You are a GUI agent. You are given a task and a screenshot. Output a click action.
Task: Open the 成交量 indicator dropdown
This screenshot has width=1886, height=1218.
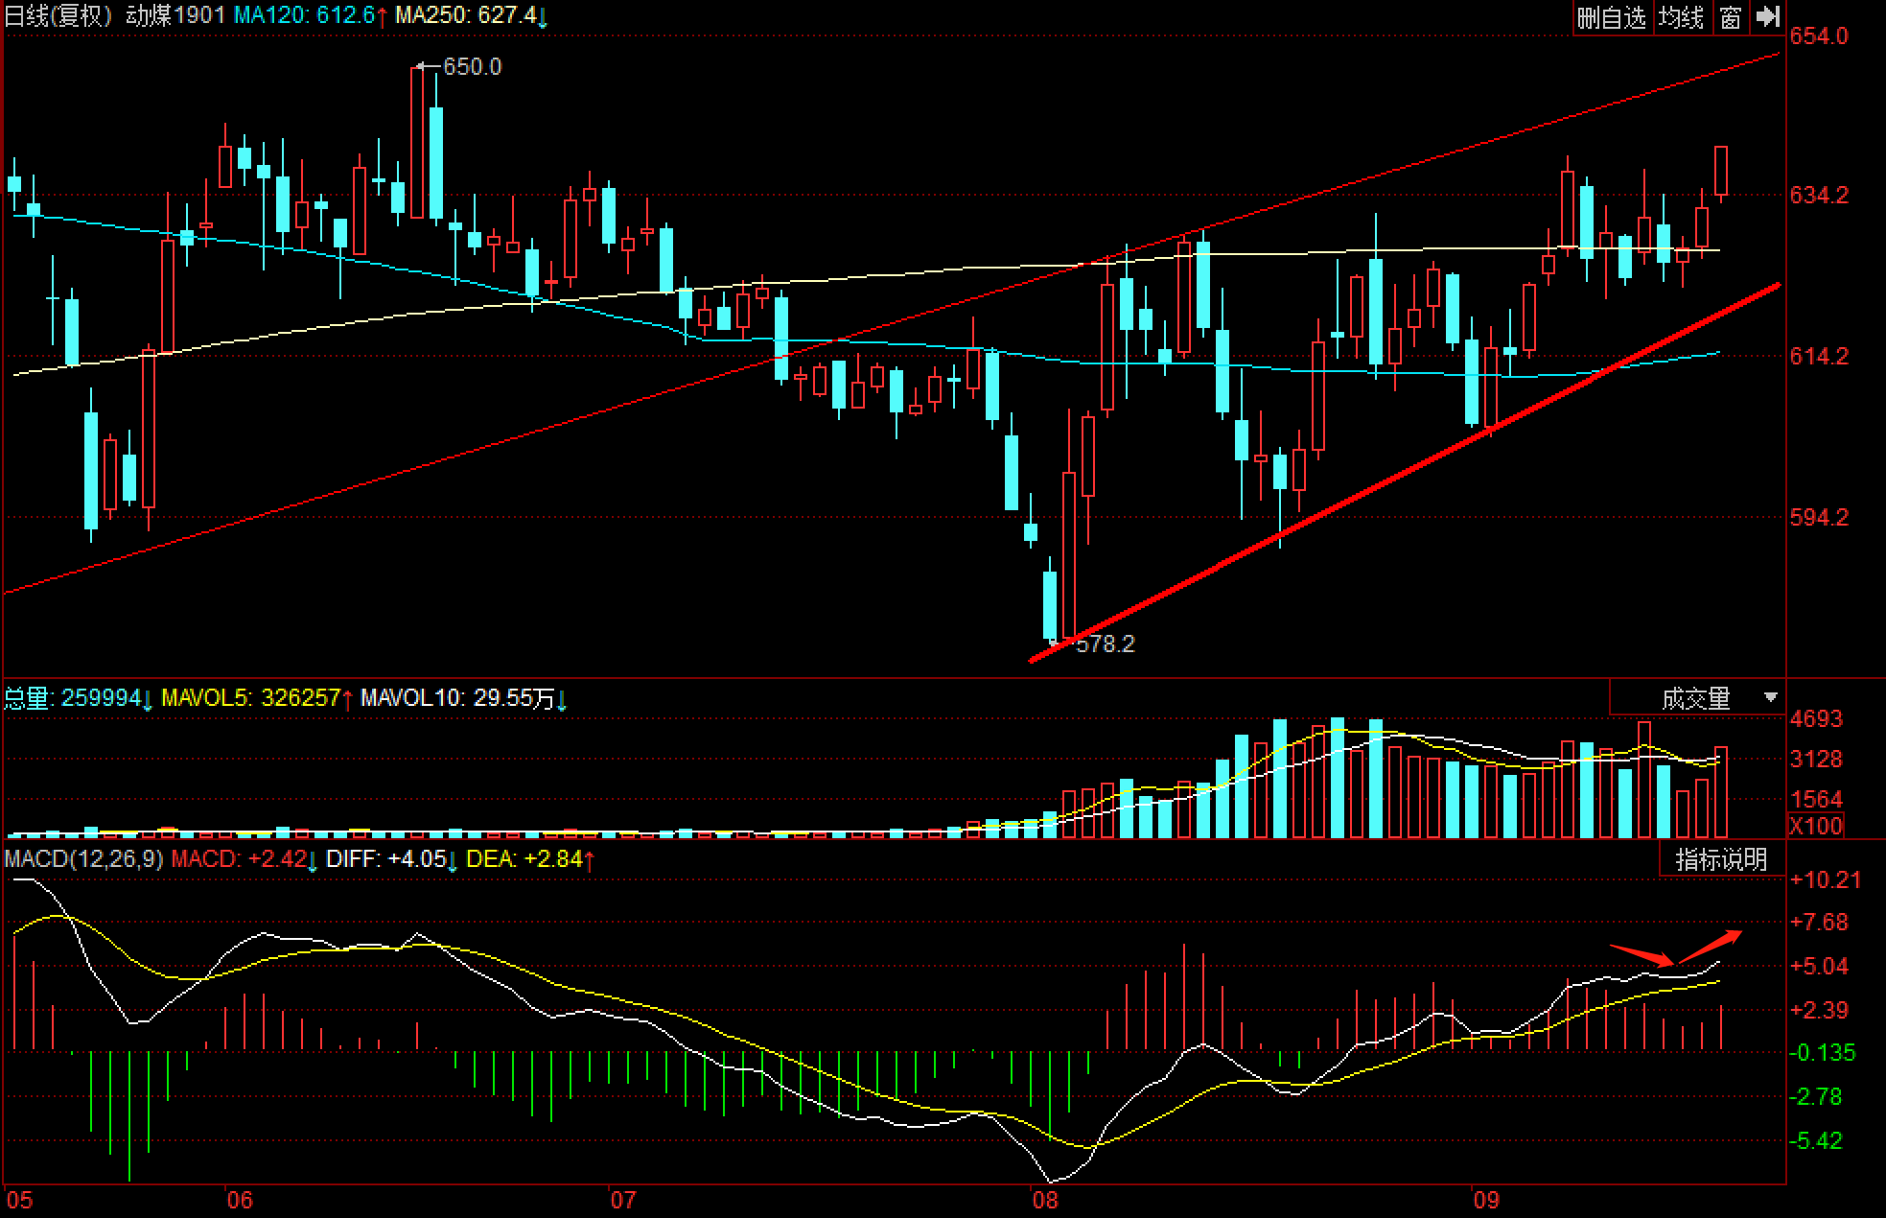click(1697, 698)
